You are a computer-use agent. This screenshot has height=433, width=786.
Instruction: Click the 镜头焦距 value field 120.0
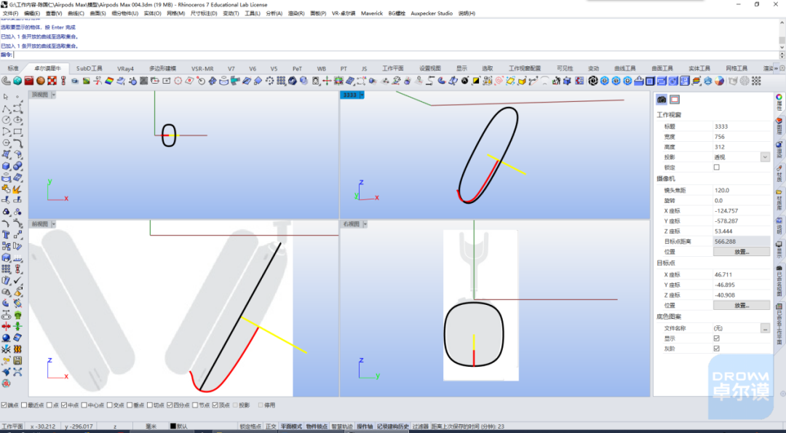742,191
